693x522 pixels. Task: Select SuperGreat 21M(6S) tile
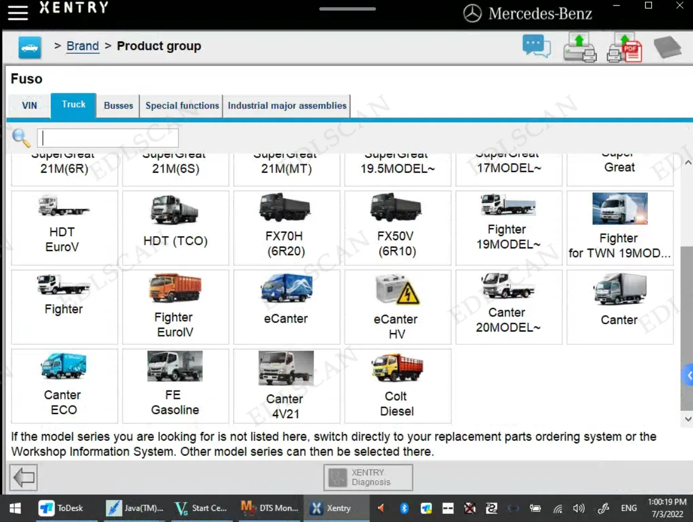pyautogui.click(x=175, y=169)
